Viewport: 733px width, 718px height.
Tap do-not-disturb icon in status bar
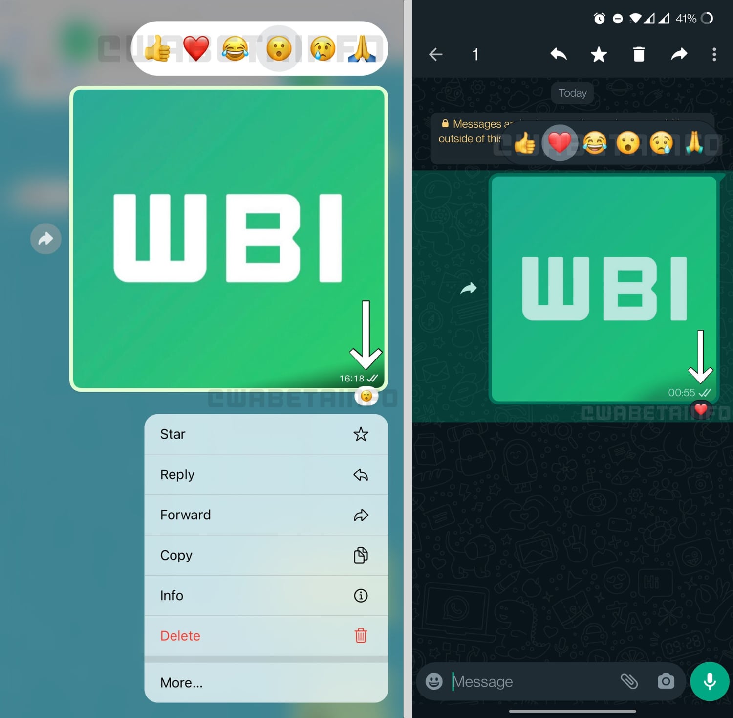pyautogui.click(x=618, y=19)
